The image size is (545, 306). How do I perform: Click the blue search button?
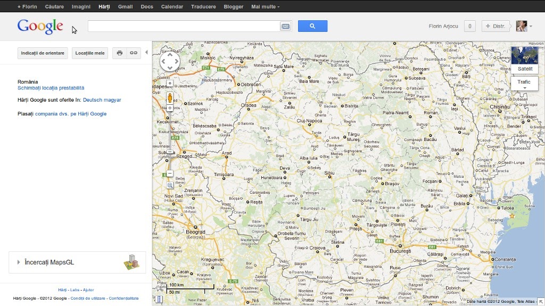(312, 26)
